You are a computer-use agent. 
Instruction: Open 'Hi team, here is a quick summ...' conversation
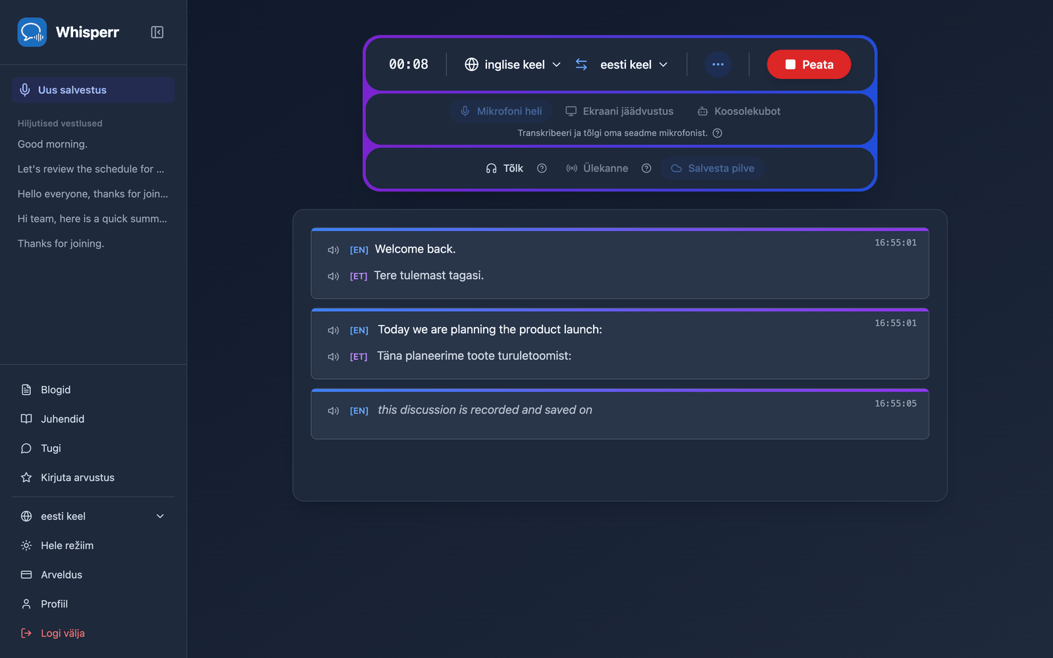click(92, 219)
